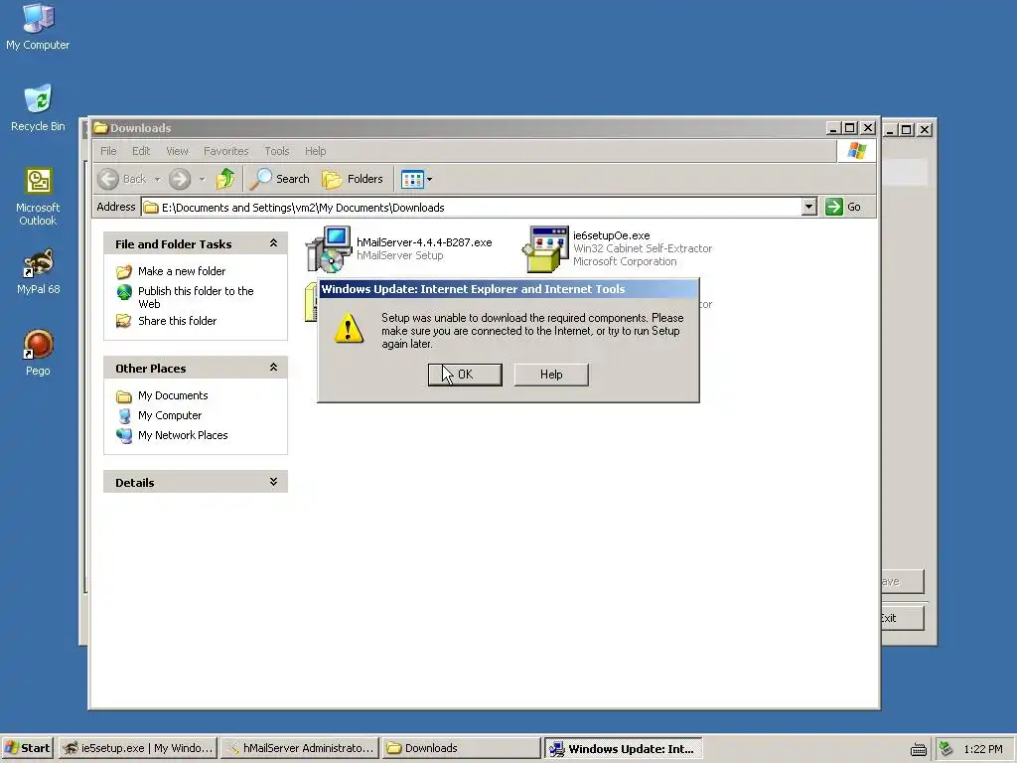Select the Recycle Bin desktop icon
Viewport: 1017px width, 763px height.
point(38,108)
